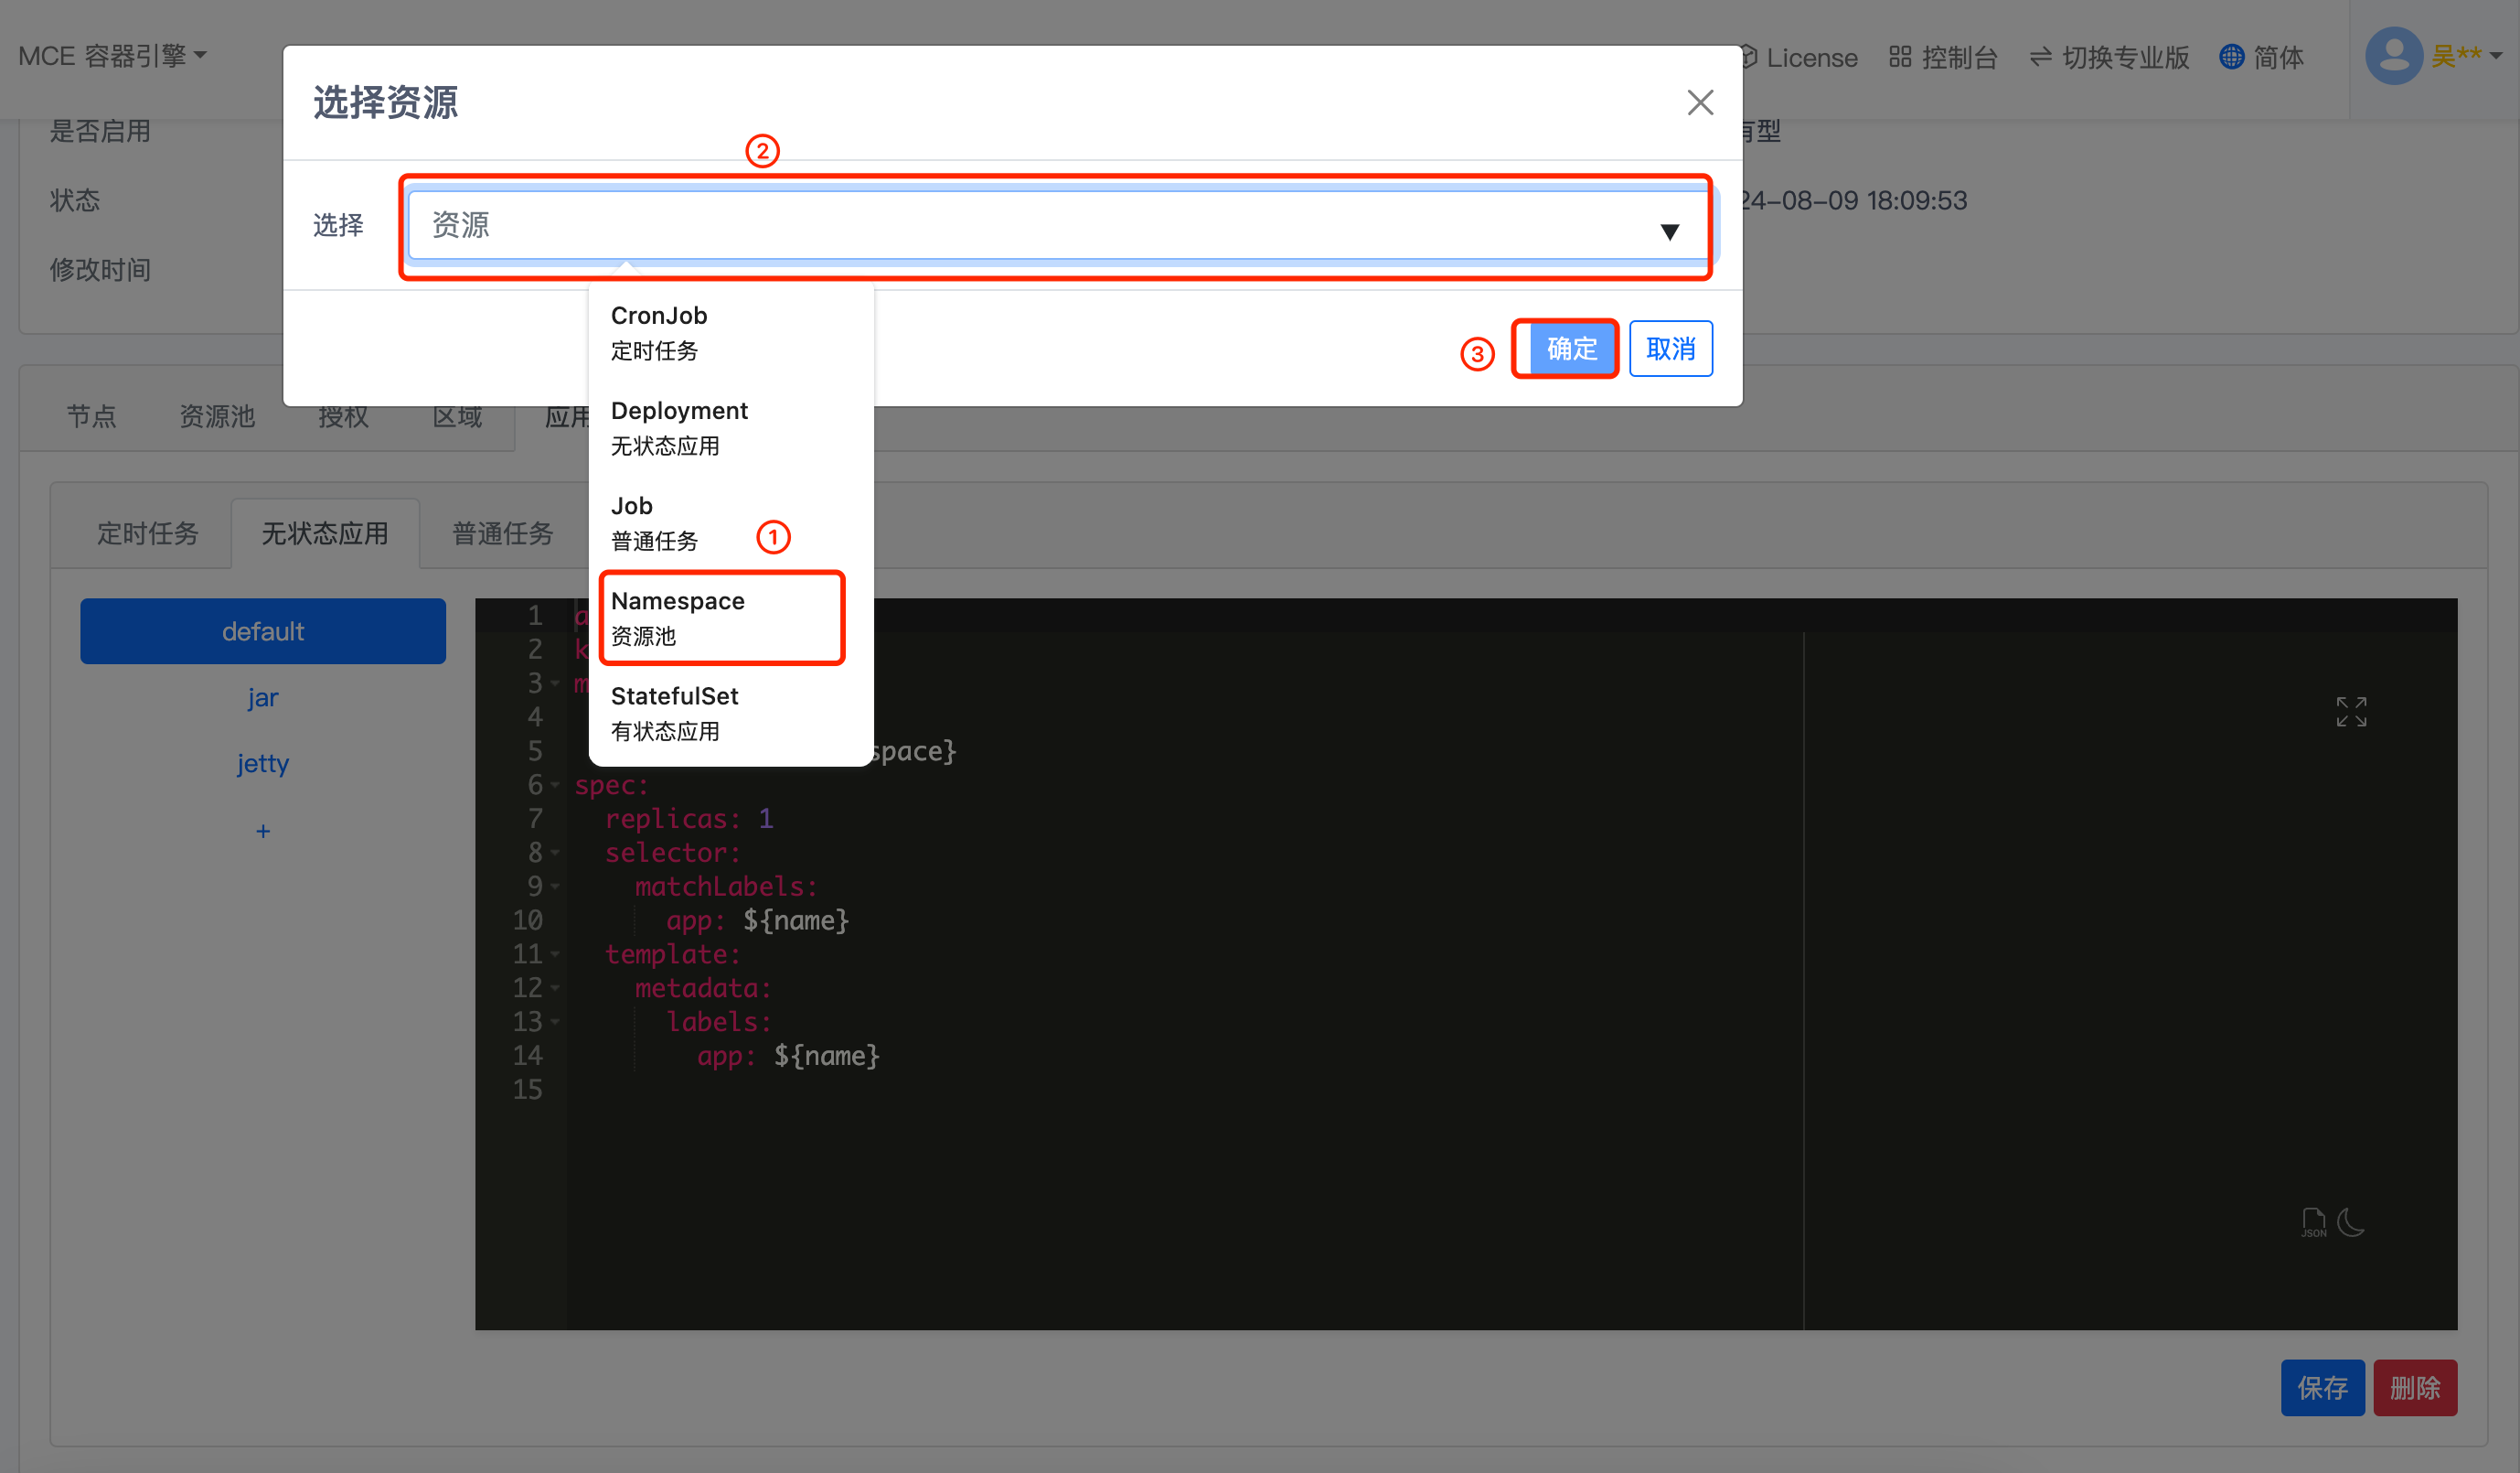Click the 状态 label
The image size is (2520, 1473).
tap(75, 200)
